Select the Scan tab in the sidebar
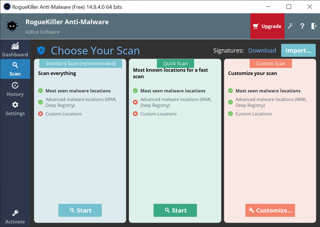This screenshot has height=227, width=320. tap(15, 69)
